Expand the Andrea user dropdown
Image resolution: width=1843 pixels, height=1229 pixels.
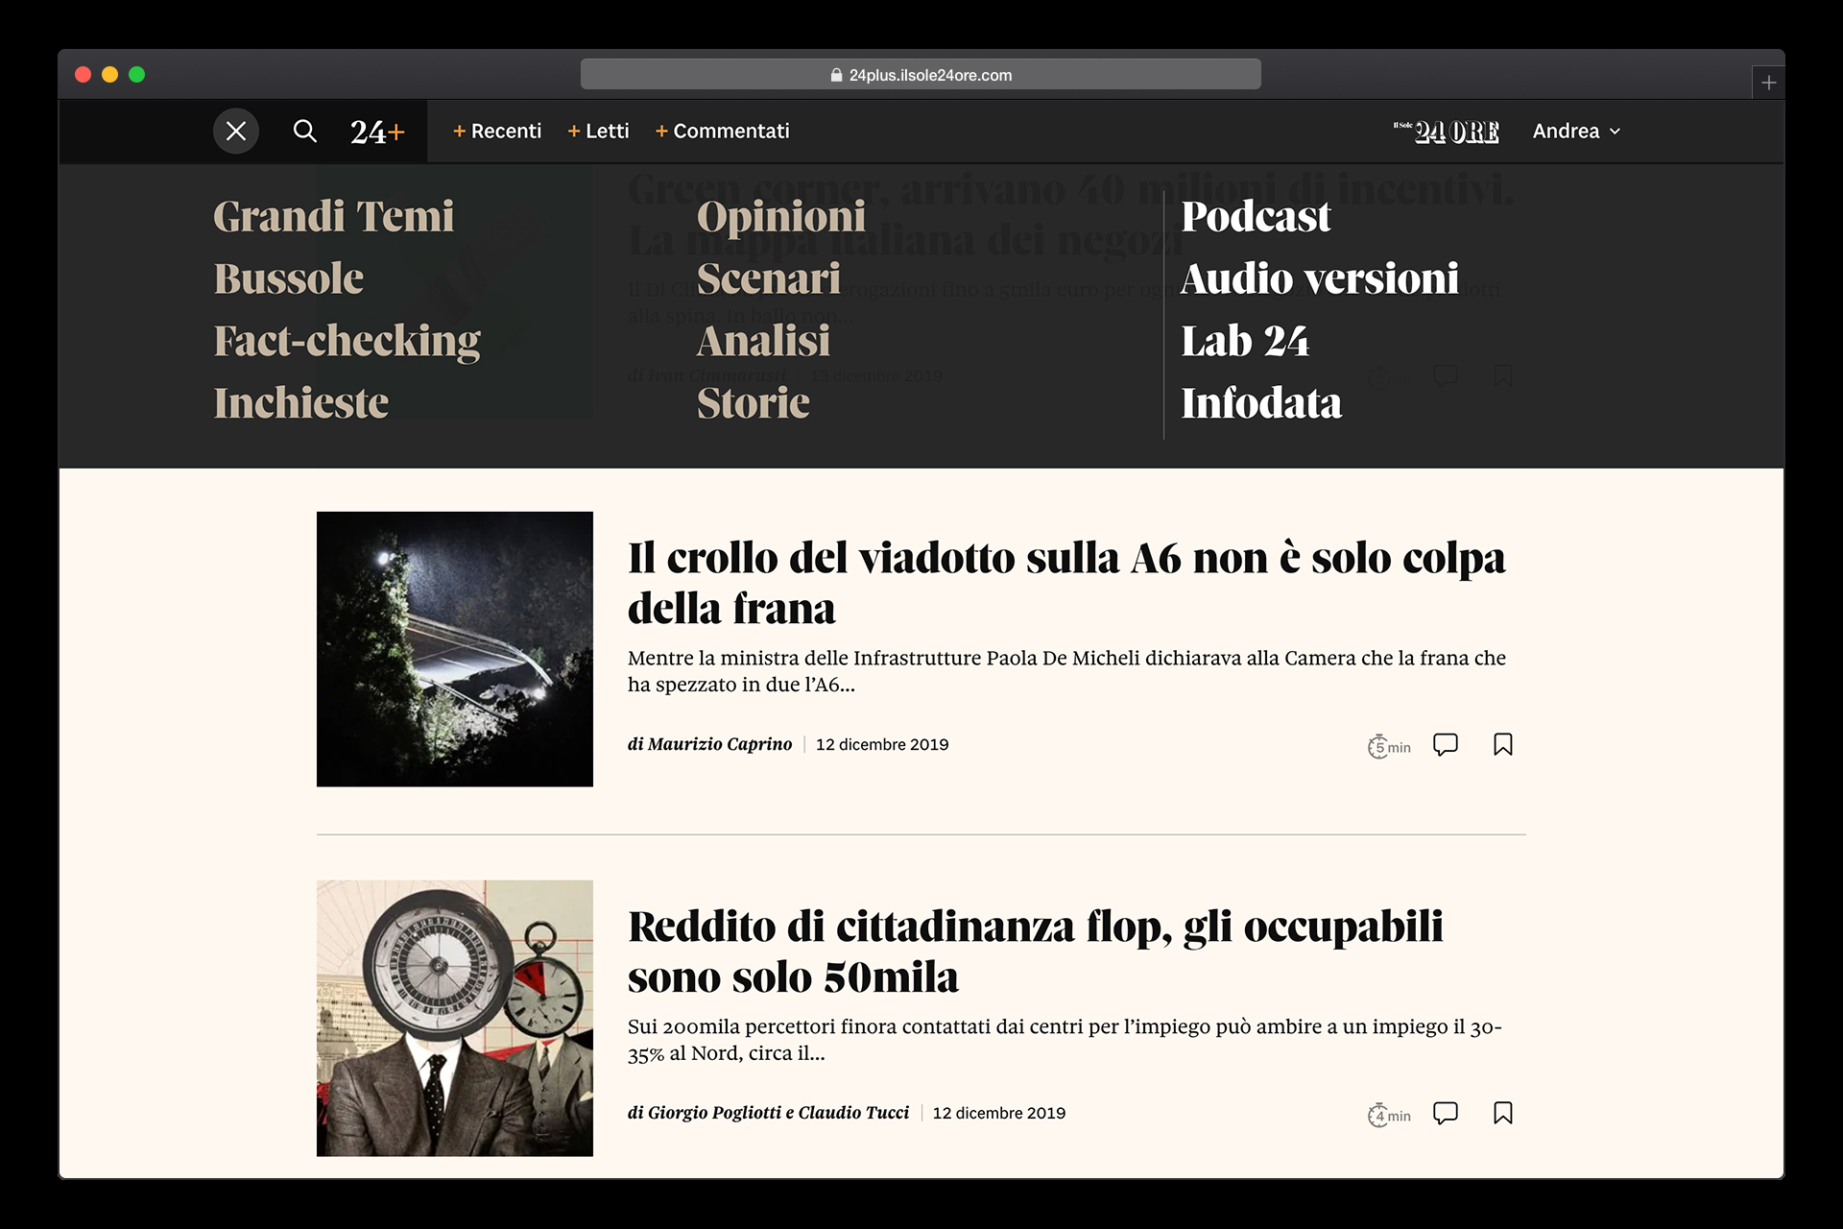point(1576,132)
